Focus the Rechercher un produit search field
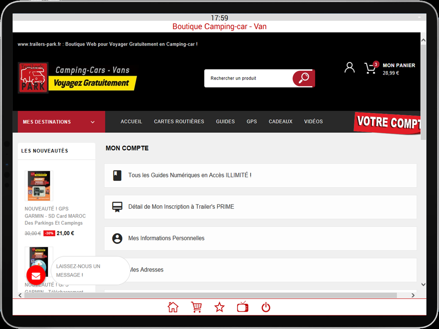The width and height of the screenshot is (439, 329). [x=248, y=79]
